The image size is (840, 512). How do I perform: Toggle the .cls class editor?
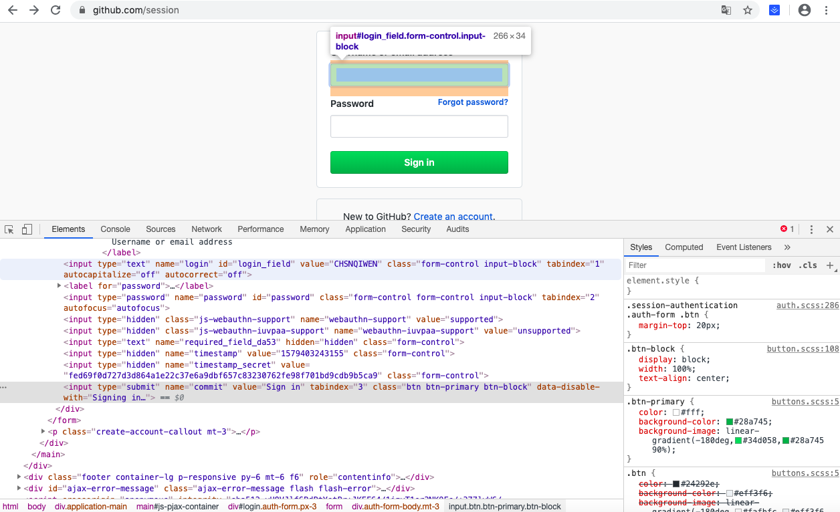[x=808, y=265]
